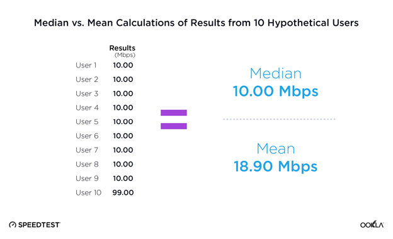The height and width of the screenshot is (239, 393).
Task: Click User 2's 10.00 value
Action: 123,79
